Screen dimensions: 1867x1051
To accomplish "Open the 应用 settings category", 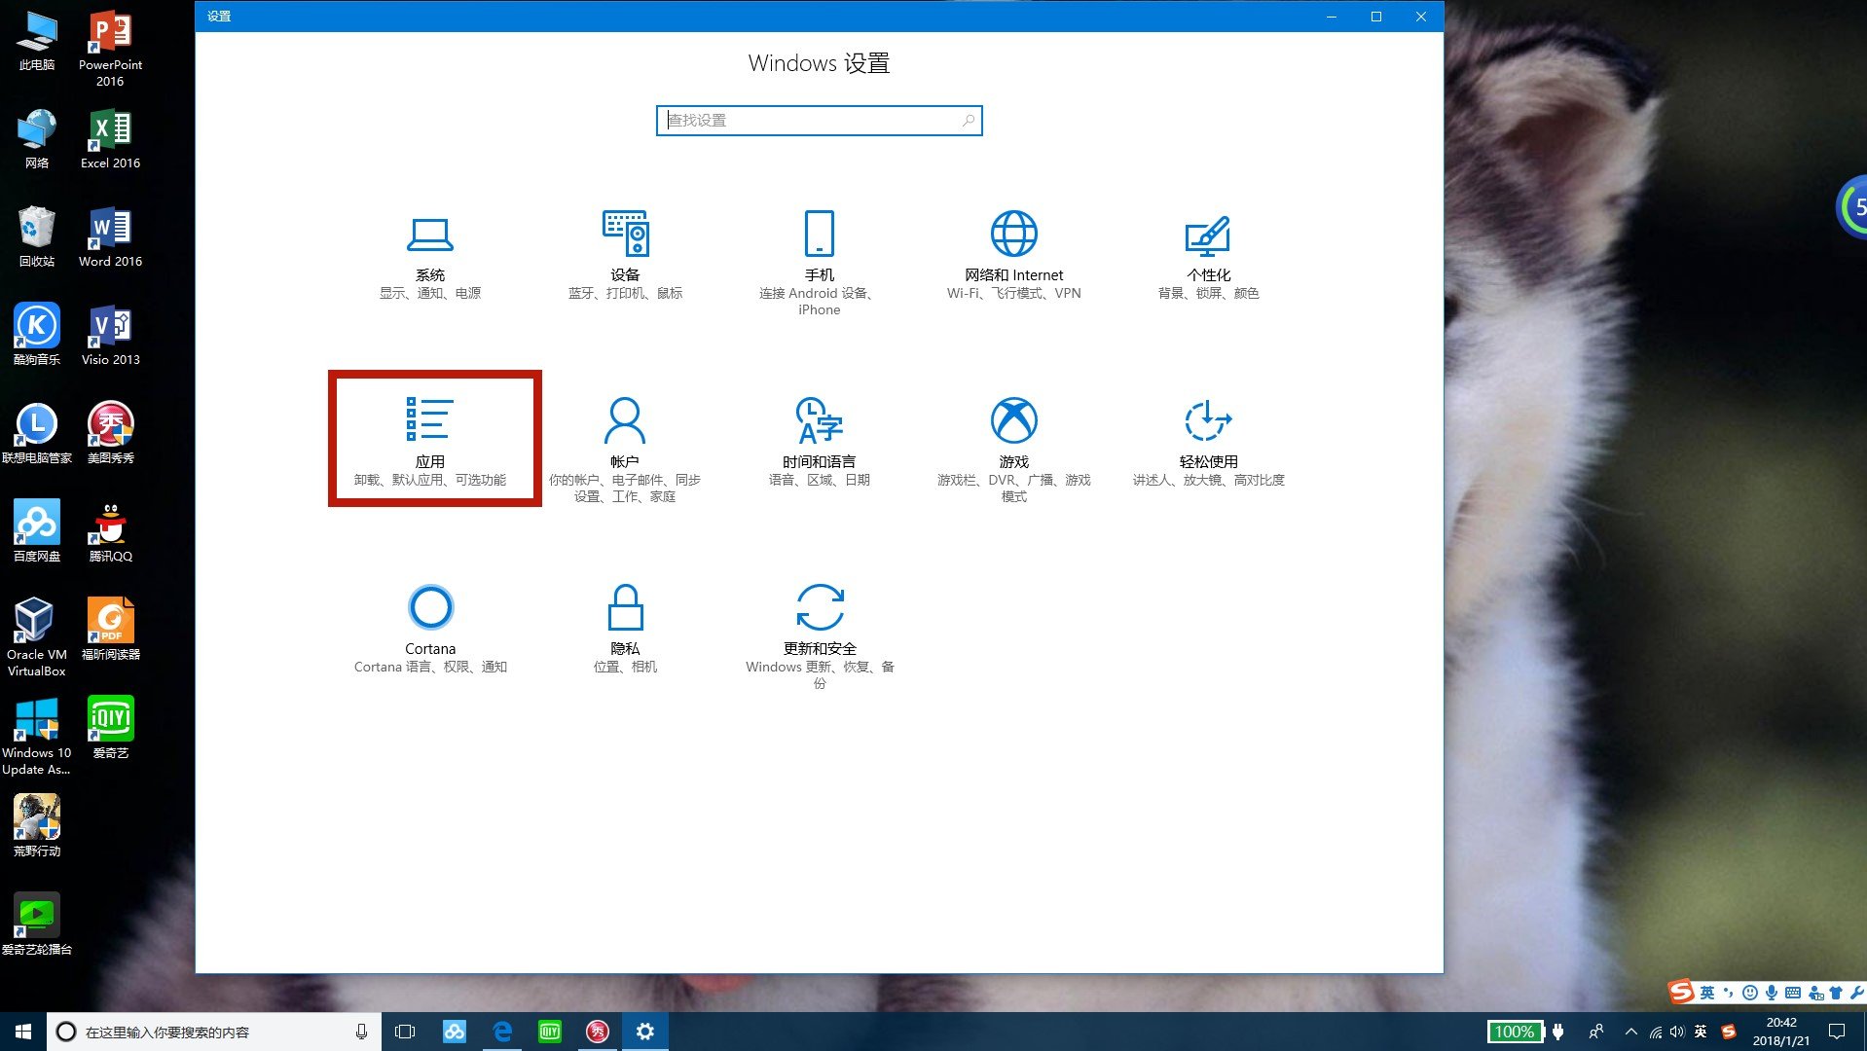I will [x=432, y=438].
